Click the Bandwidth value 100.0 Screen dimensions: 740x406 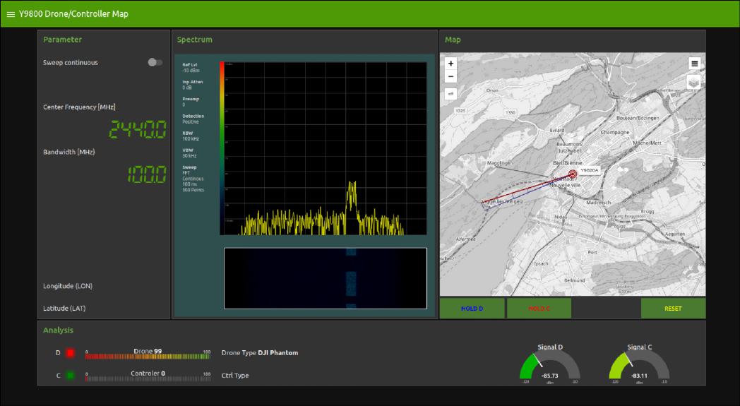click(147, 174)
